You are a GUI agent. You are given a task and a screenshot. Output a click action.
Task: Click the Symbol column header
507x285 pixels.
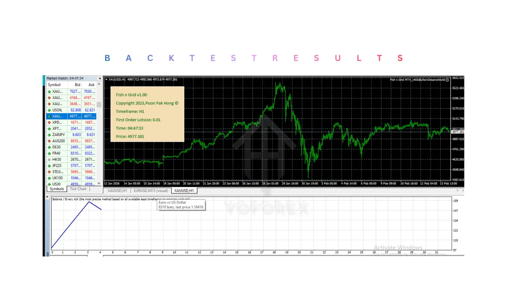click(x=54, y=85)
